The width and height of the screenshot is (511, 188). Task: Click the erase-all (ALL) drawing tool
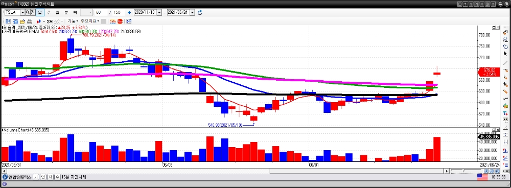pyautogui.click(x=505, y=39)
